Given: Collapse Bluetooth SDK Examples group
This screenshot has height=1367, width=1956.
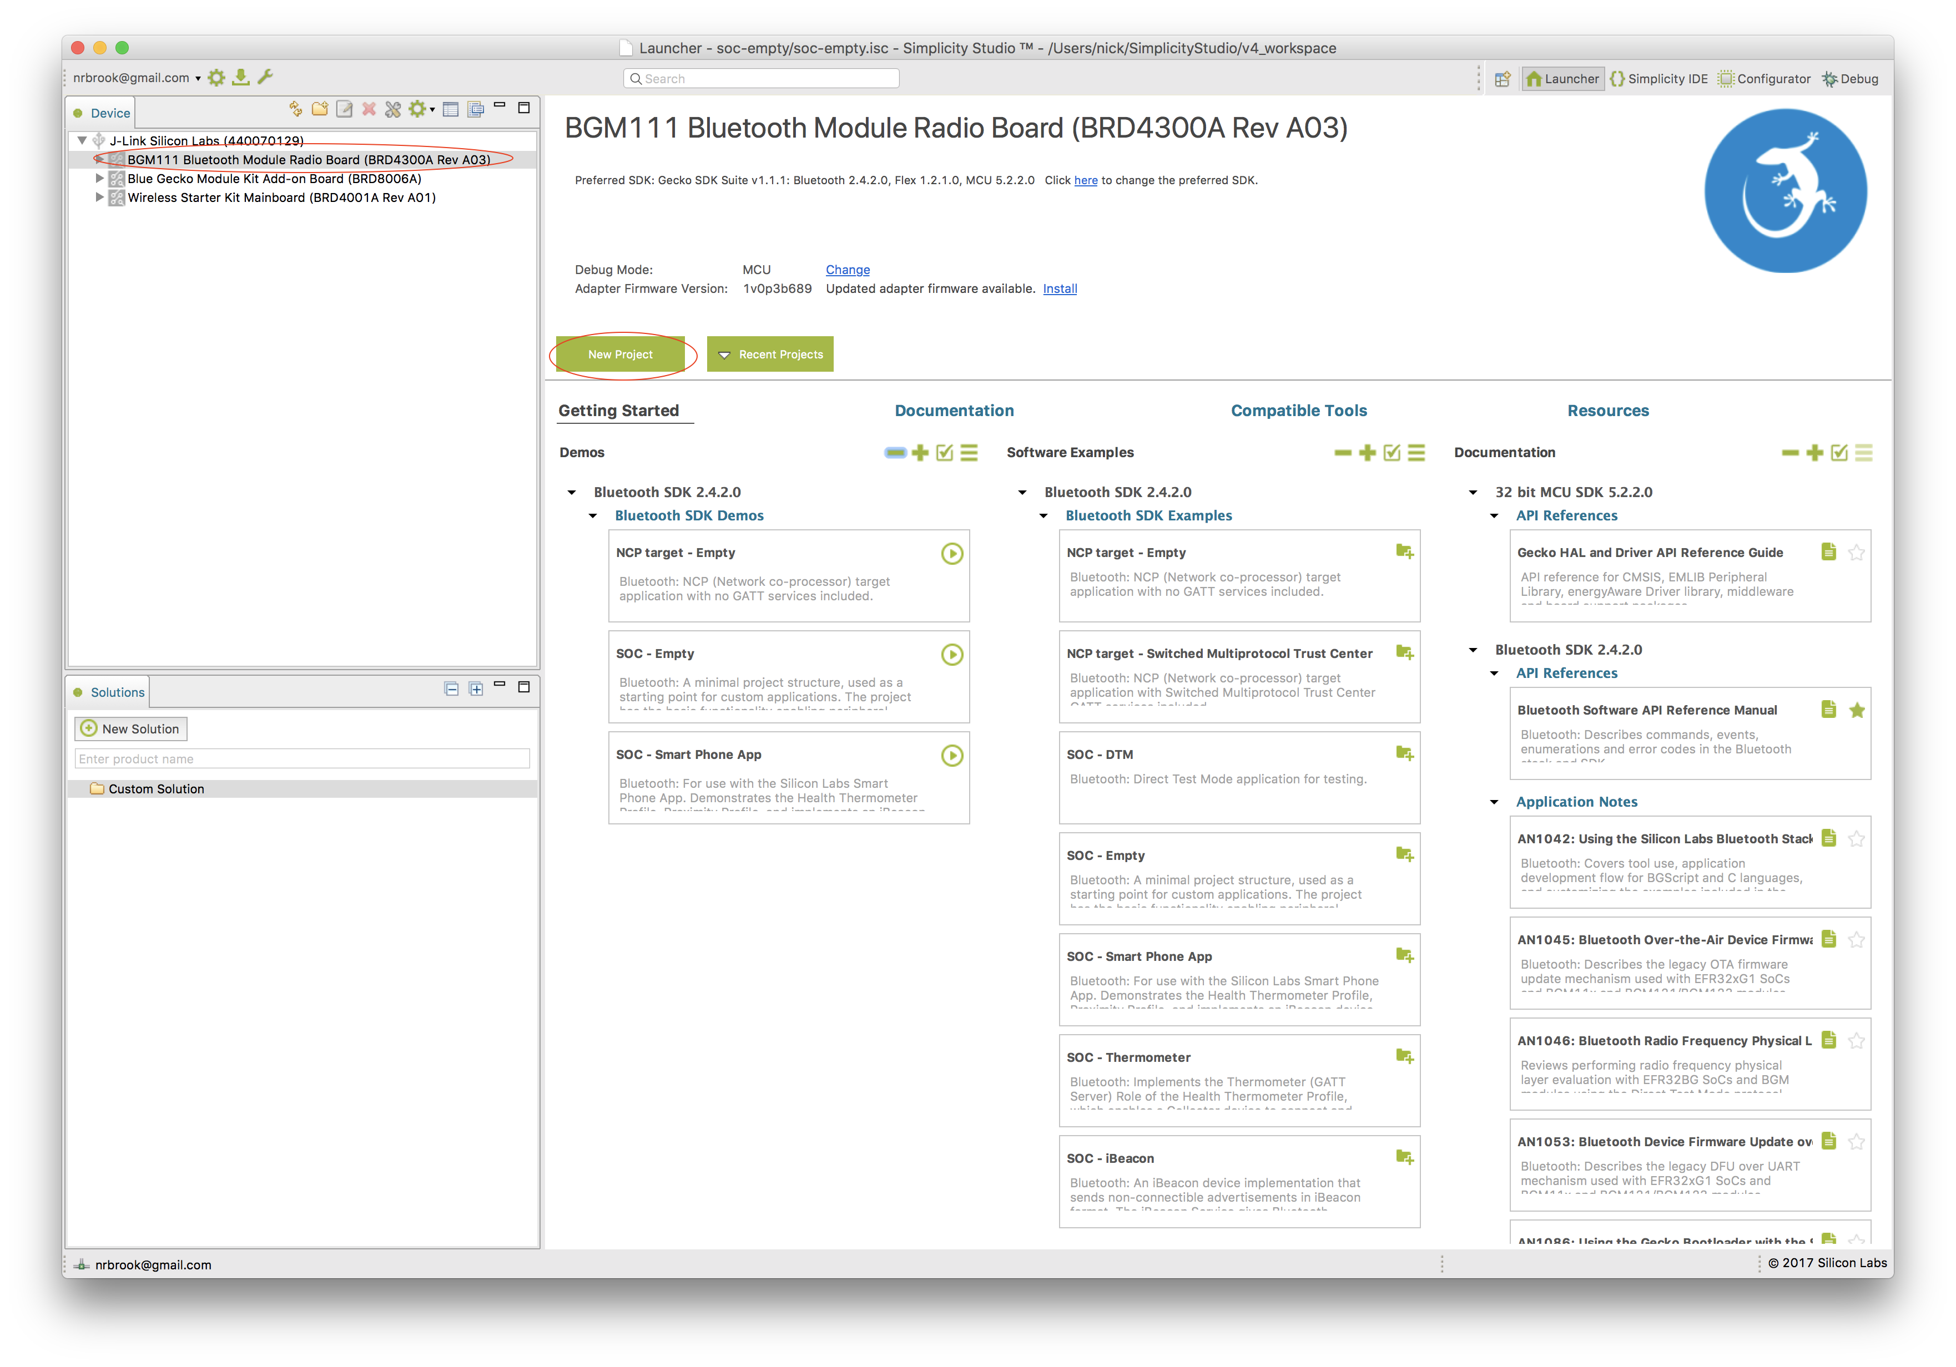Looking at the screenshot, I should point(1043,516).
